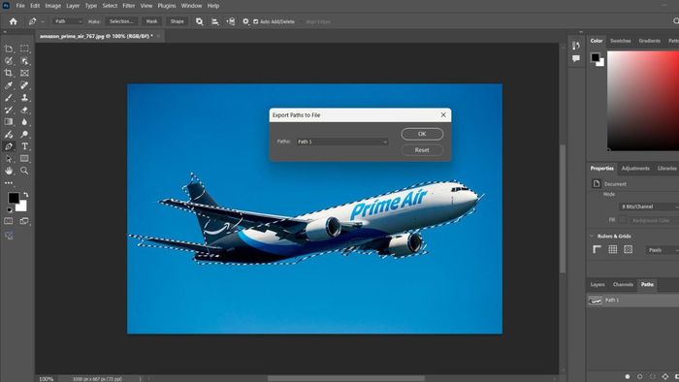Screen dimensions: 679x382
Task: Open Path Operations in options bar
Action: (199, 21)
